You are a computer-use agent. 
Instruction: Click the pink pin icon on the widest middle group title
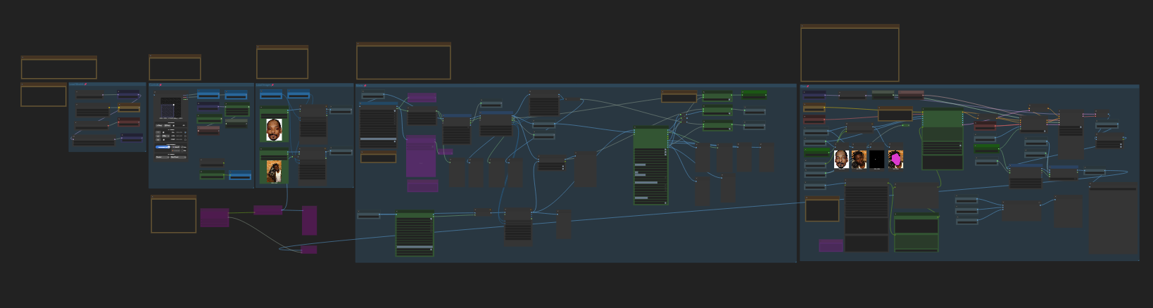(365, 86)
